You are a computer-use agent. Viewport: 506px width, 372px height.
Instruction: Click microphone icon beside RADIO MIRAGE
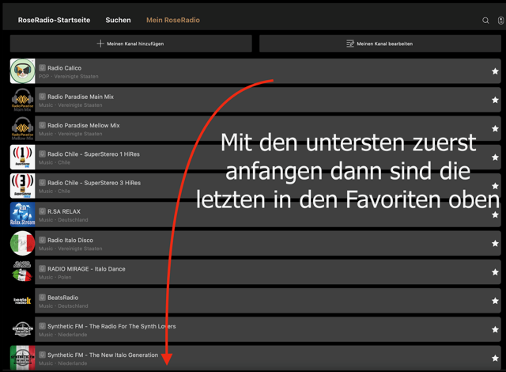coord(42,268)
